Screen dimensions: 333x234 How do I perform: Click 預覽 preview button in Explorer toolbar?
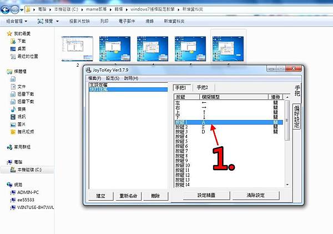point(45,21)
